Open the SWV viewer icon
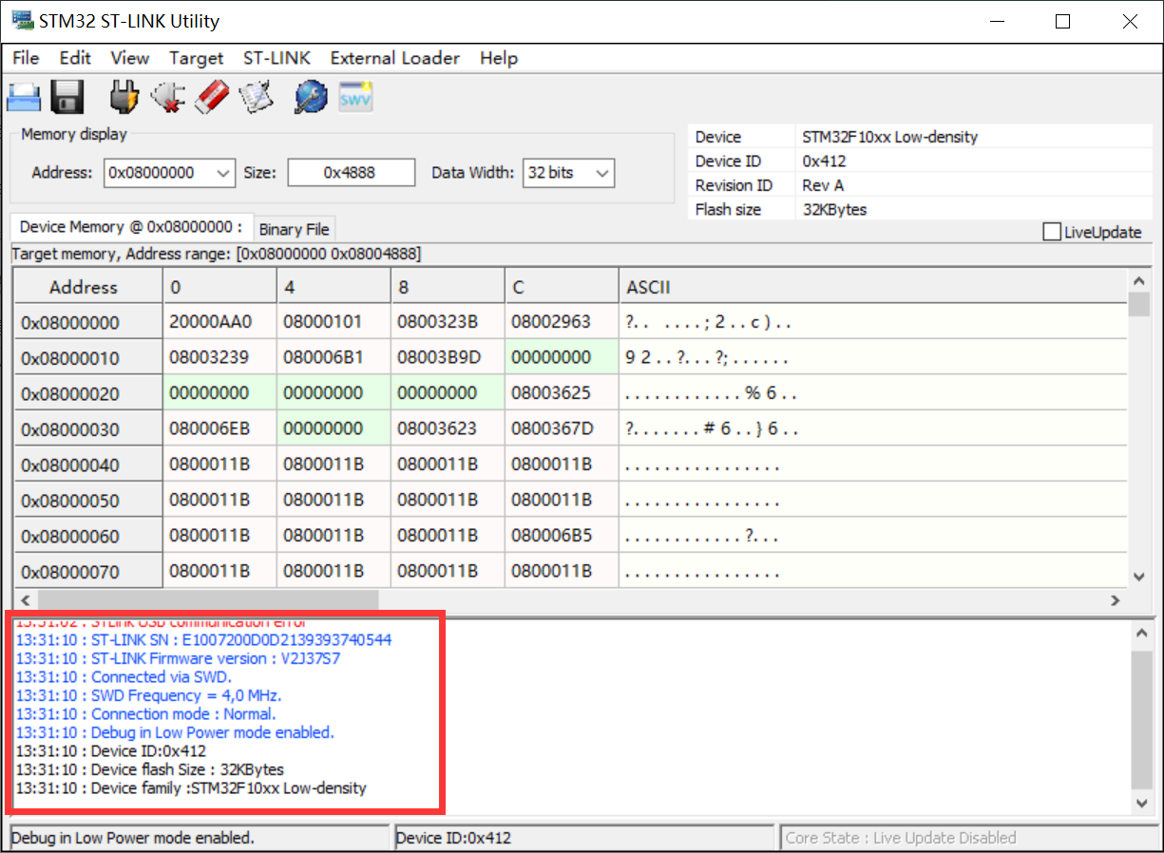 (355, 96)
